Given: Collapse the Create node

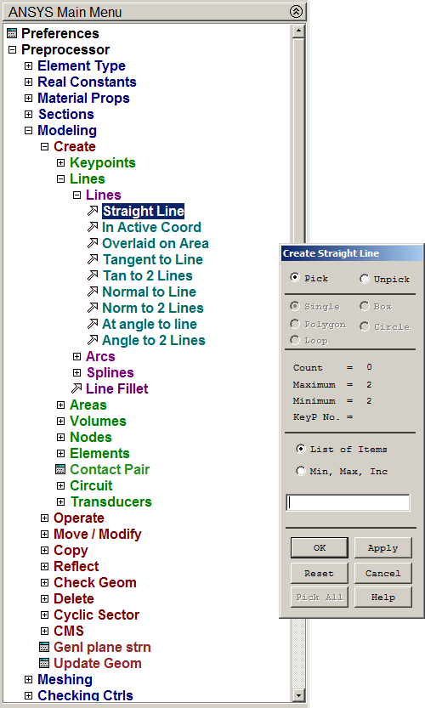Looking at the screenshot, I should 44,147.
